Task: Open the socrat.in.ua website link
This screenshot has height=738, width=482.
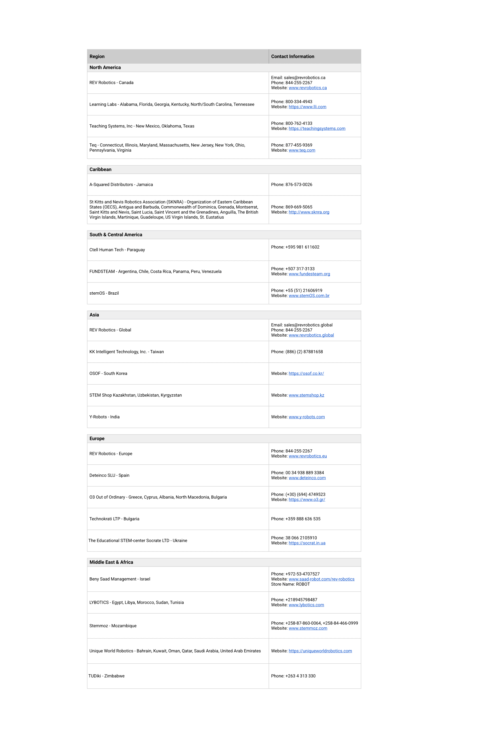Action: (x=307, y=543)
